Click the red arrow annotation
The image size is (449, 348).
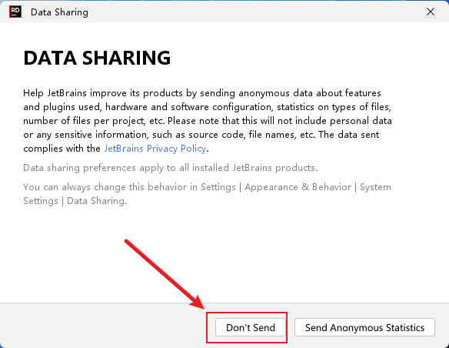click(165, 275)
